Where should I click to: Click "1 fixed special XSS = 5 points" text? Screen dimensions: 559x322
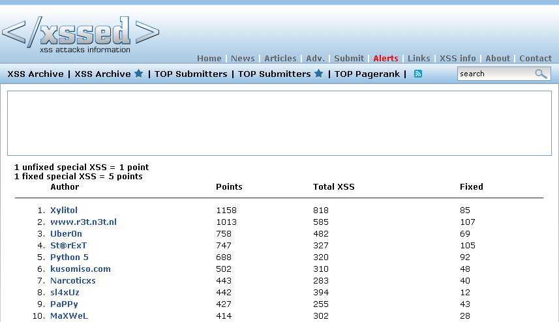click(78, 176)
